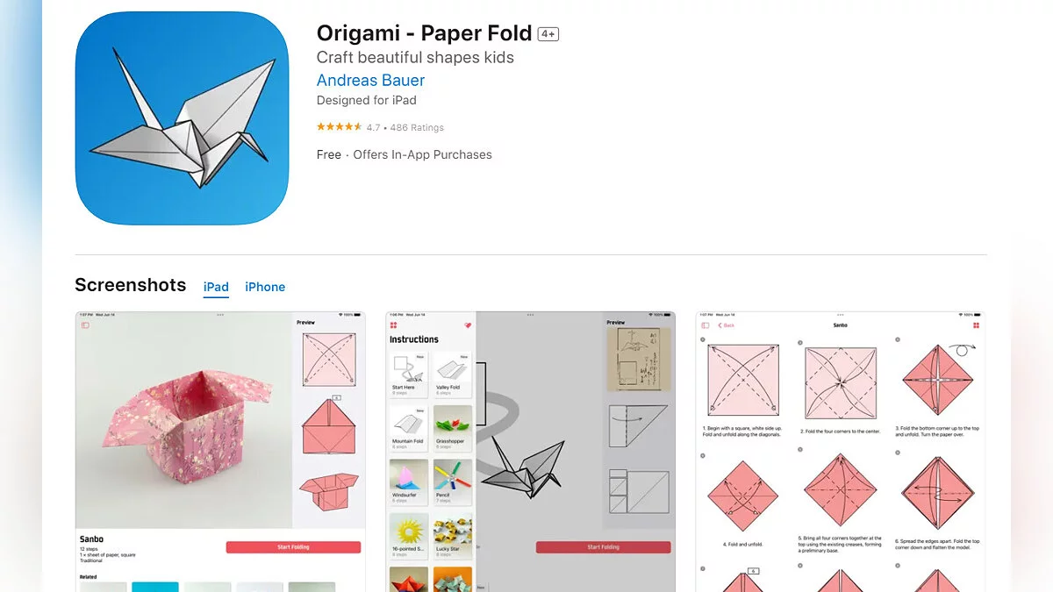
Task: Select the Windsurfer instruction tile
Action: pyautogui.click(x=409, y=481)
